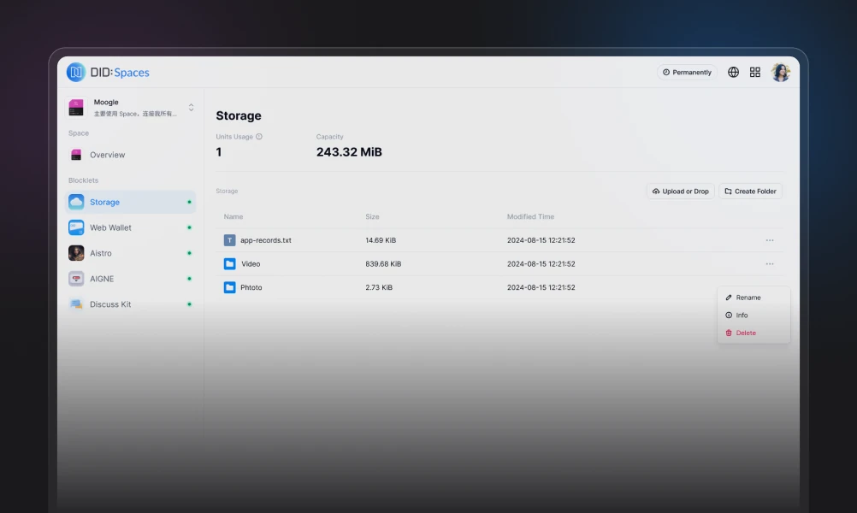Select Storage blocklet in sidebar

(x=130, y=202)
